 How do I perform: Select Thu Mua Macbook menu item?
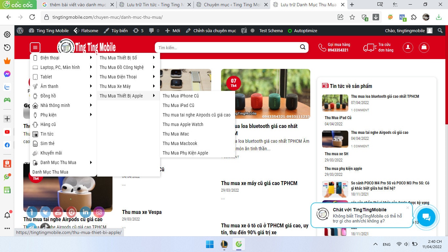[180, 143]
